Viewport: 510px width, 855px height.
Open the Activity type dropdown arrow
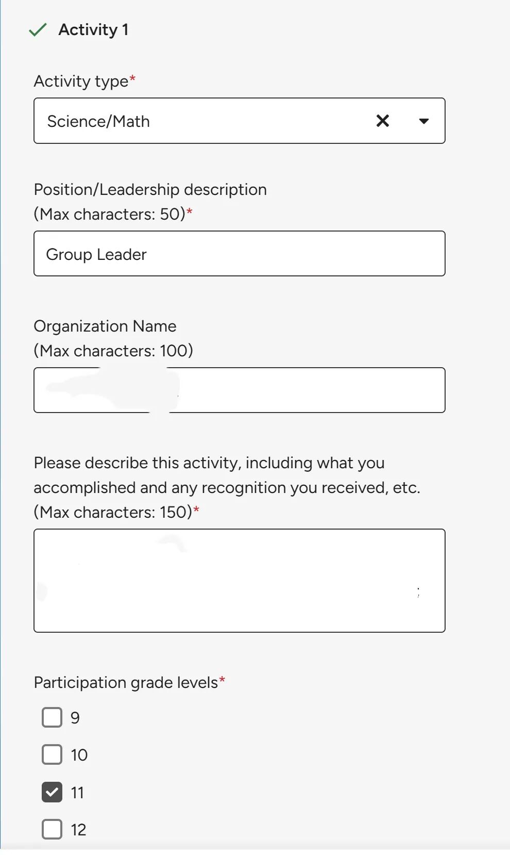point(424,121)
